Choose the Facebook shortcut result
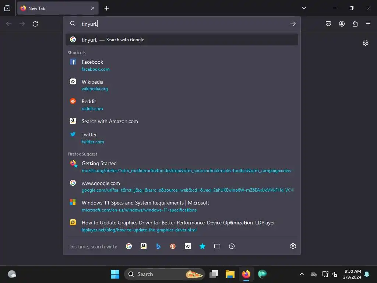The image size is (377, 283). tap(182, 66)
